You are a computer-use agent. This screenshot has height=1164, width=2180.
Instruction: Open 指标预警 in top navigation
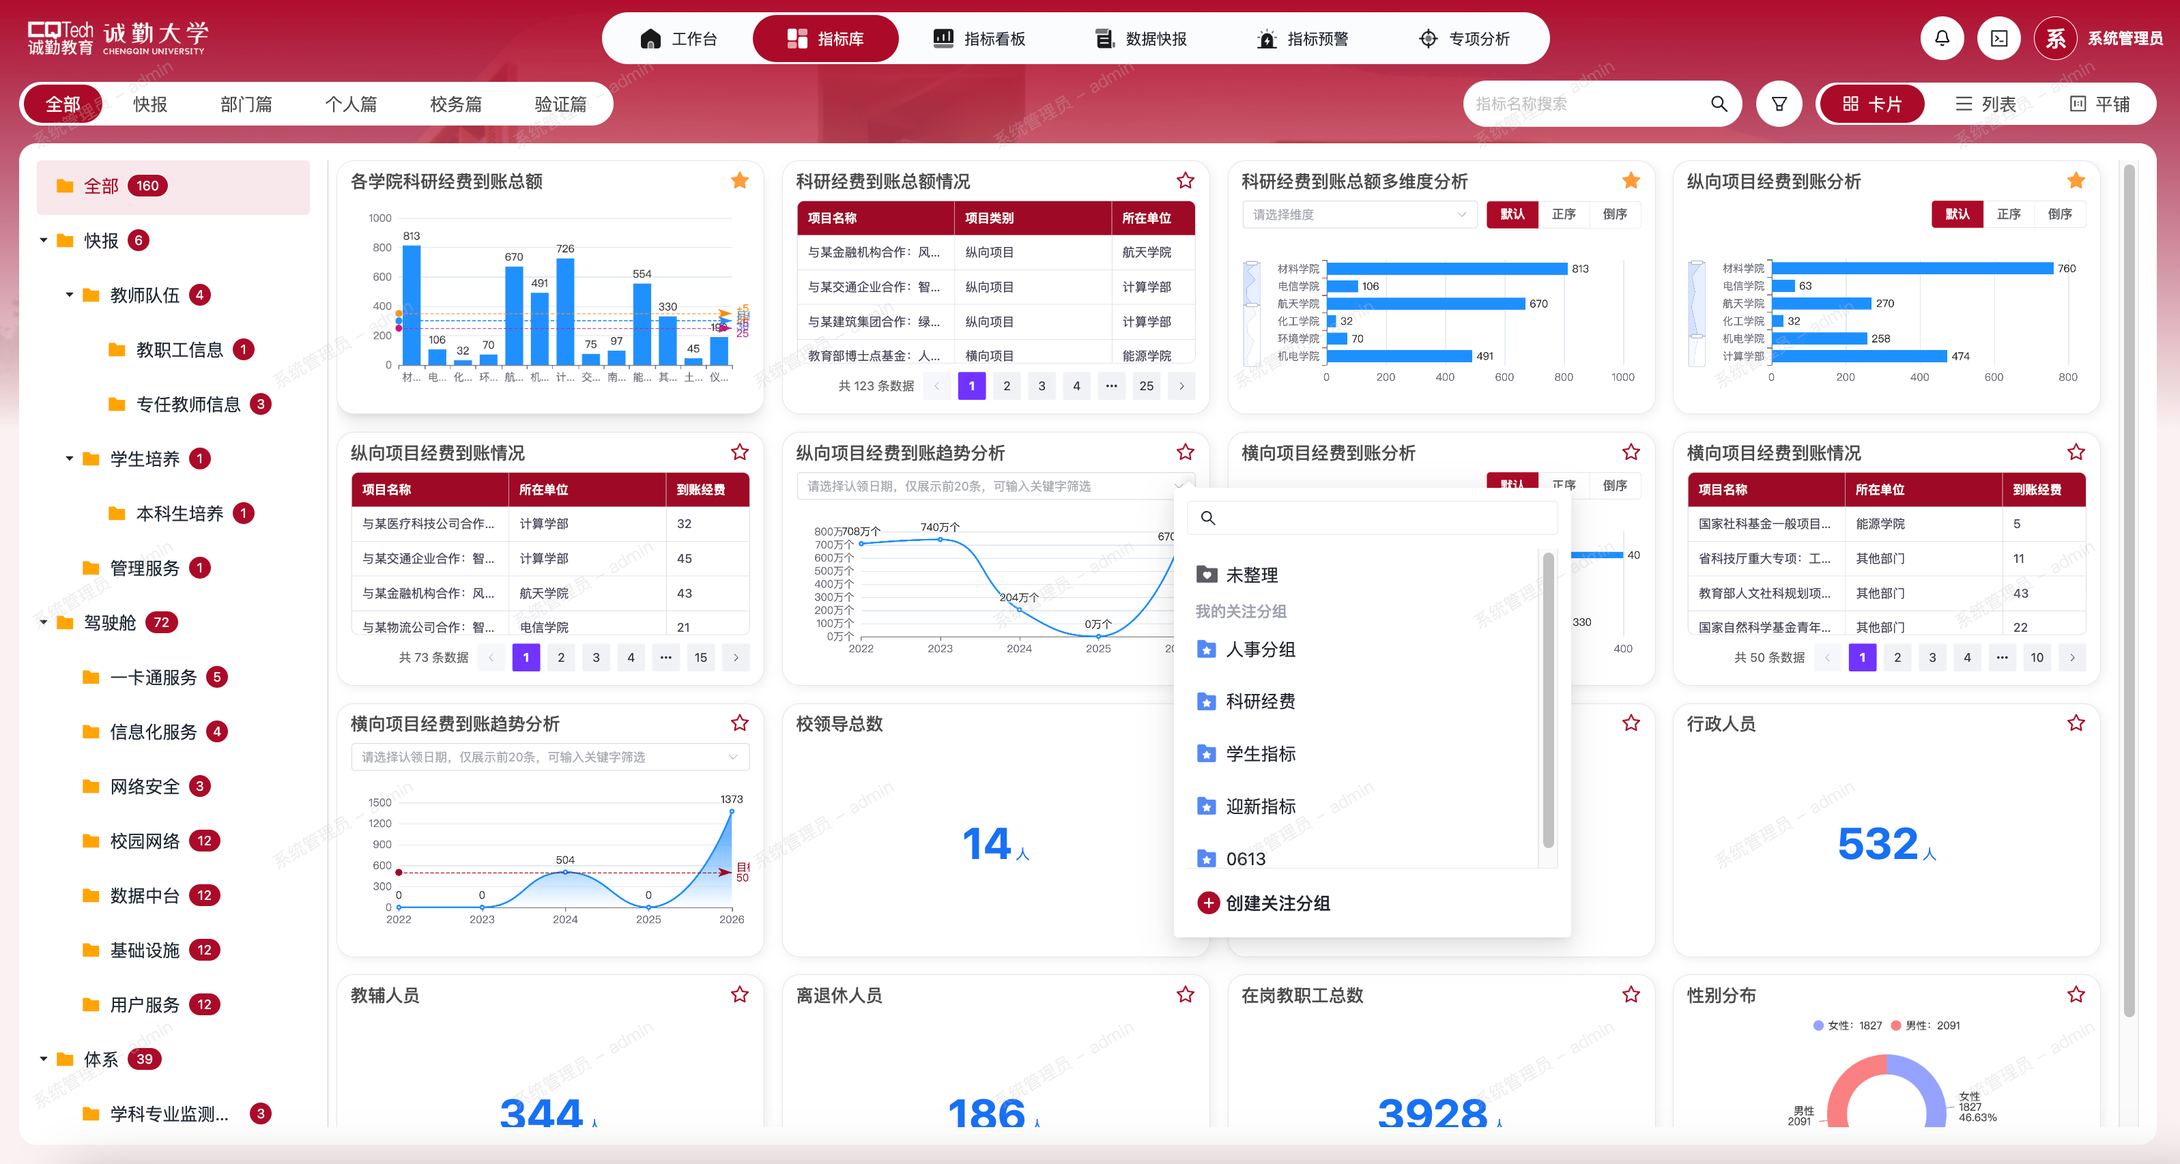point(1302,38)
